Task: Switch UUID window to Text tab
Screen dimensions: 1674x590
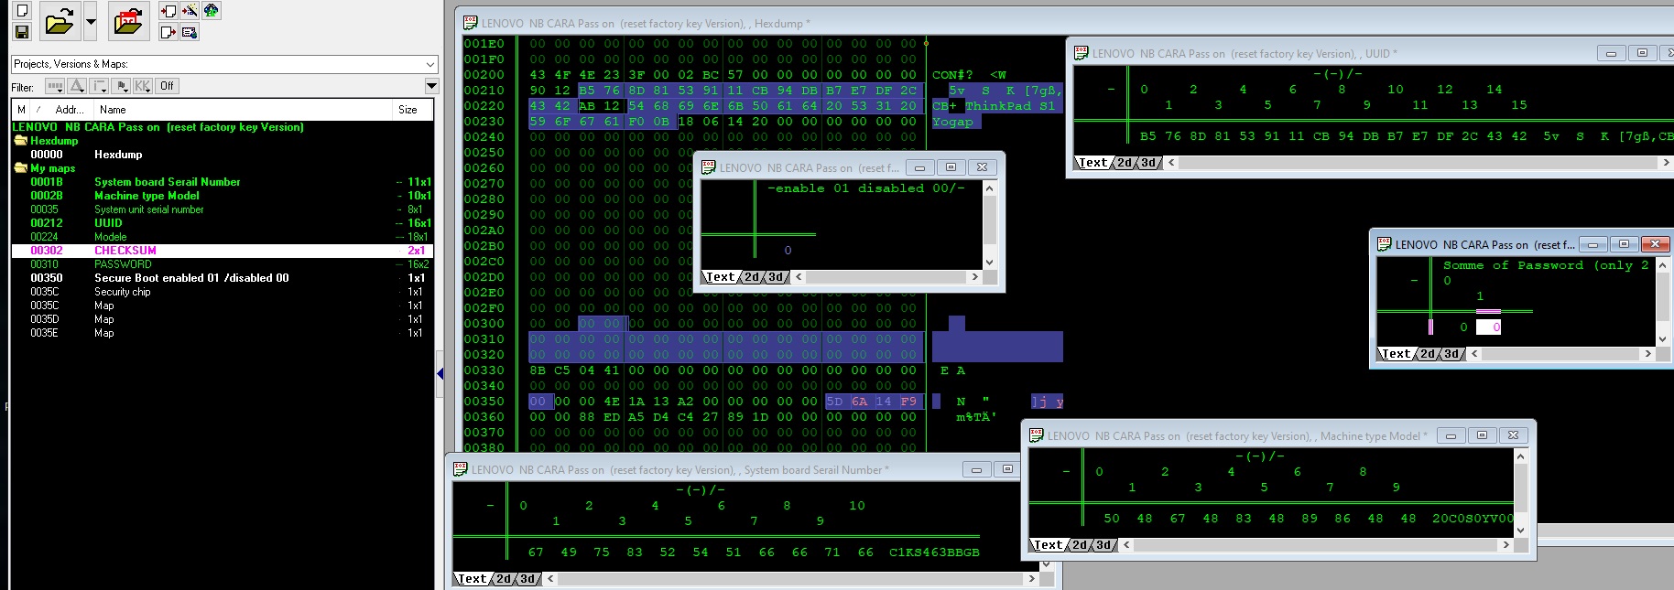Action: (x=1093, y=163)
